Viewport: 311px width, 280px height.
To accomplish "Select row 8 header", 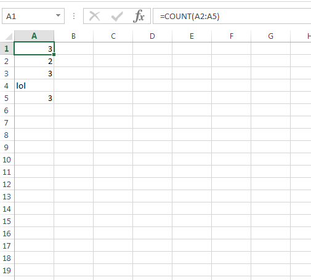I will pos(7,135).
